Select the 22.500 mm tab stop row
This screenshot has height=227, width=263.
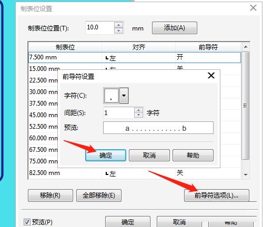[43, 80]
